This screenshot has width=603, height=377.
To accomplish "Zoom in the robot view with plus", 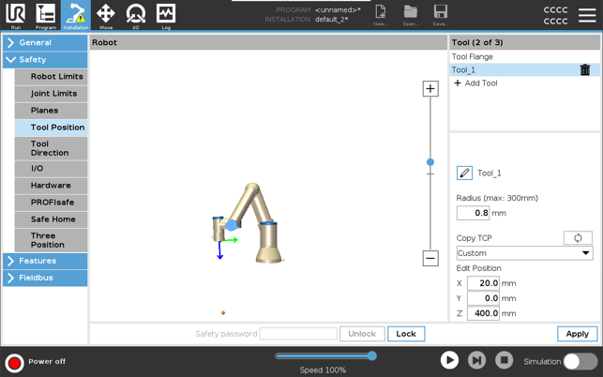I will tap(430, 89).
